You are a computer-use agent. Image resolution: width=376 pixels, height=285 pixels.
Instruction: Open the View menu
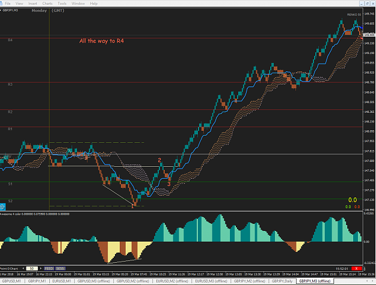point(19,4)
